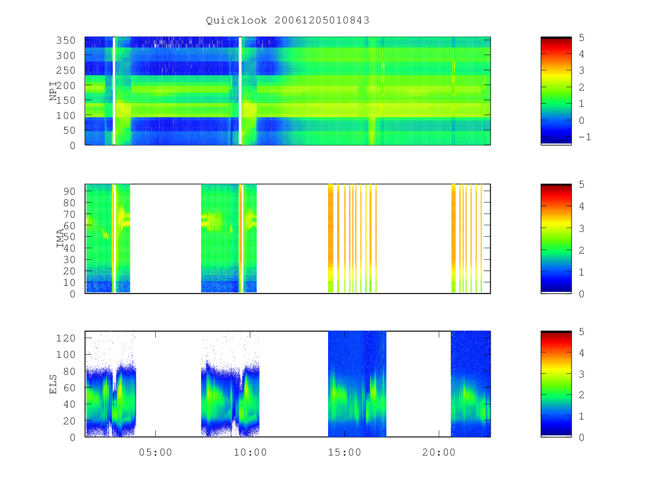Click the NPI panel color bar
Viewport: 654px width, 491px height.
pyautogui.click(x=556, y=91)
